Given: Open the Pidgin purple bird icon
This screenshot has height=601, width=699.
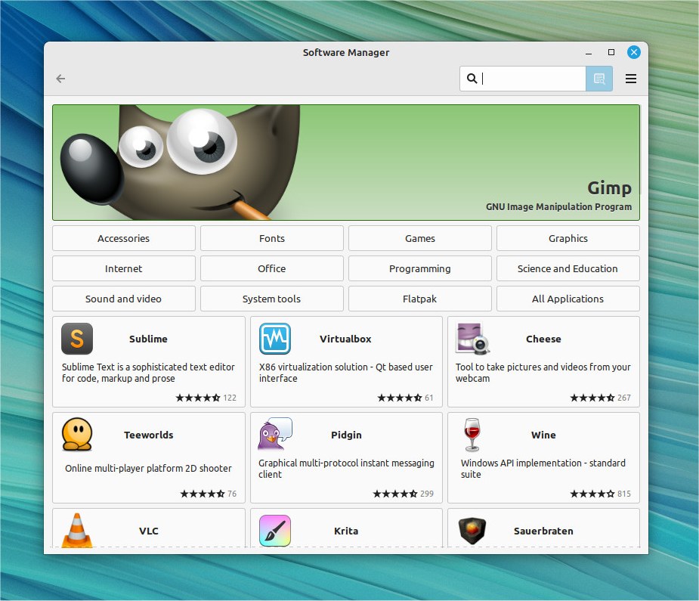Looking at the screenshot, I should click(275, 435).
